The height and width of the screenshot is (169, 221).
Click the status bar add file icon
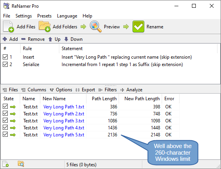5,164
